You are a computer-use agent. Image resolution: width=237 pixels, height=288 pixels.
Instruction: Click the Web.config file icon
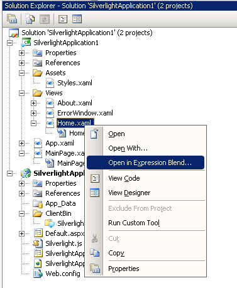pos(38,274)
